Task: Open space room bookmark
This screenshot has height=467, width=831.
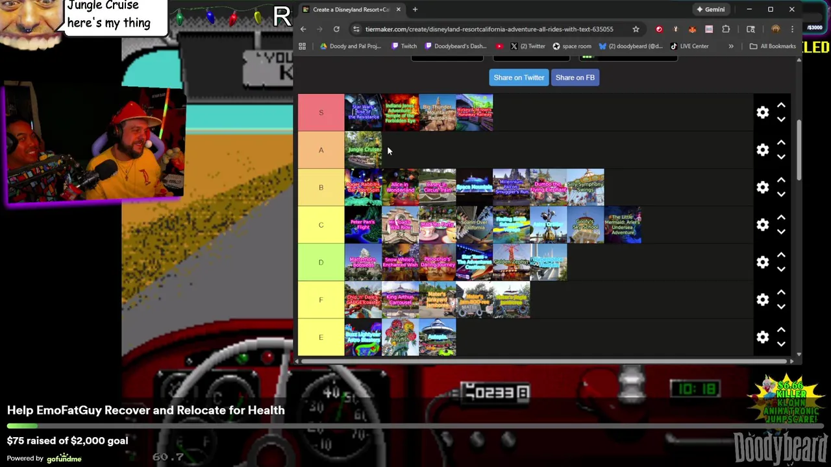Action: (572, 46)
